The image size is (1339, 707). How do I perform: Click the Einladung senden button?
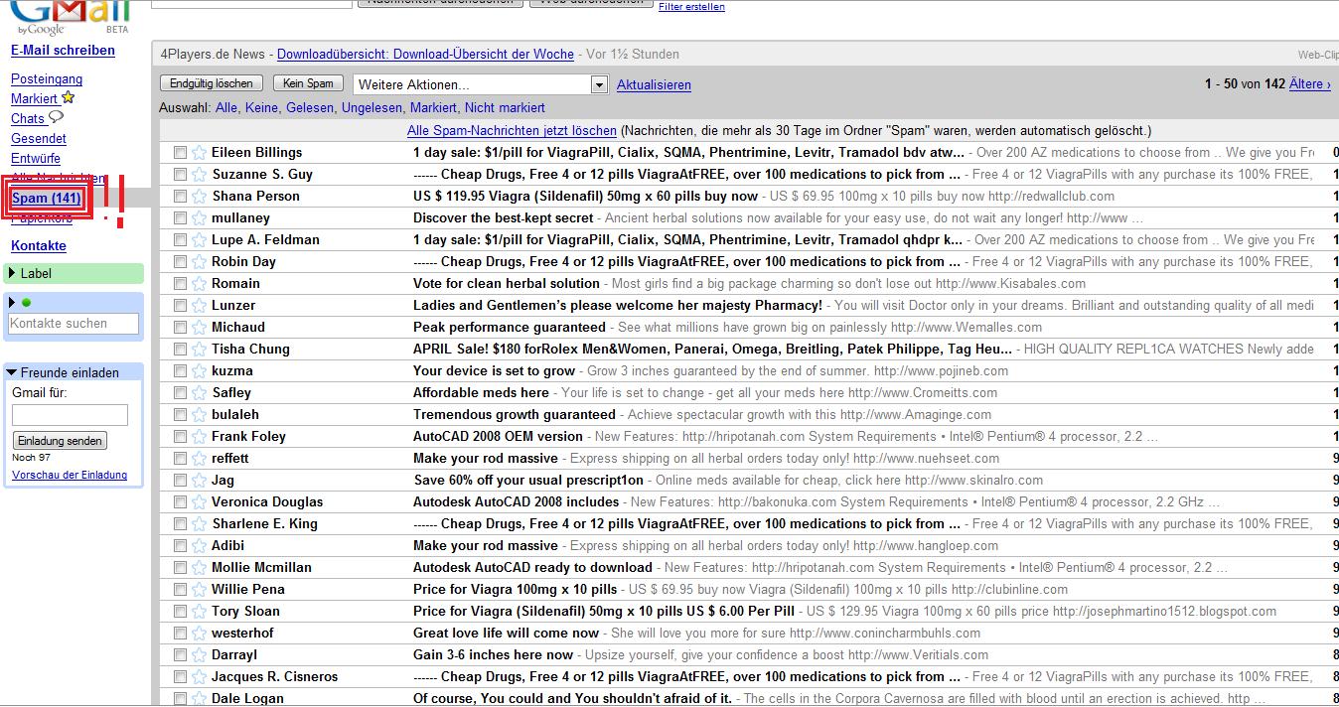tap(60, 441)
